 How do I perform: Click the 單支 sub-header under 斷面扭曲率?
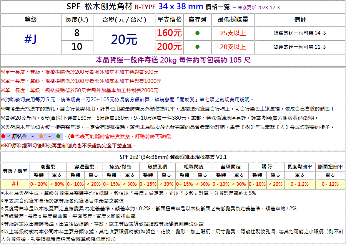point(330,175)
